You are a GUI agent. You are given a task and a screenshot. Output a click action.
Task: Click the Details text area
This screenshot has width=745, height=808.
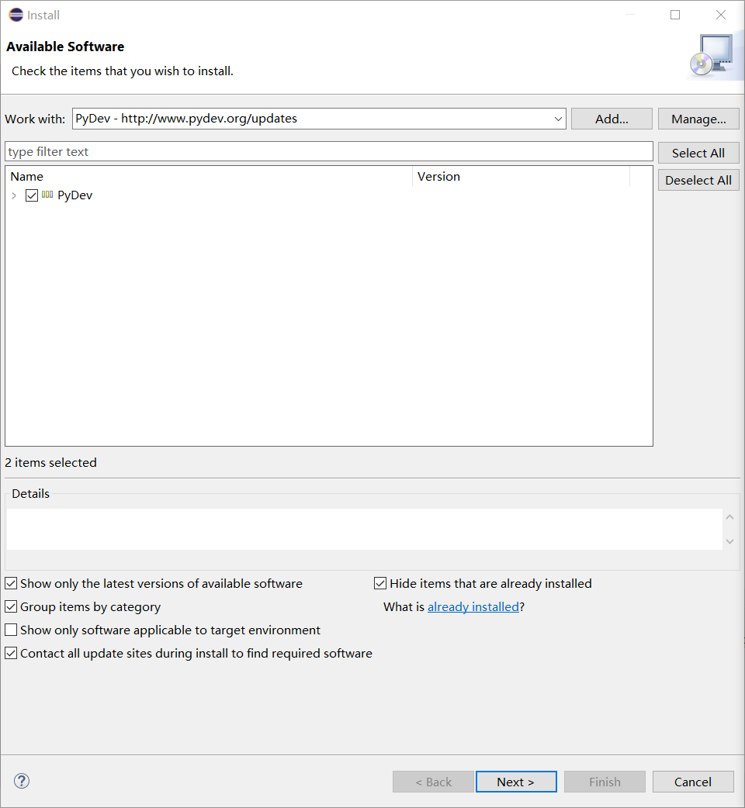[x=364, y=529]
